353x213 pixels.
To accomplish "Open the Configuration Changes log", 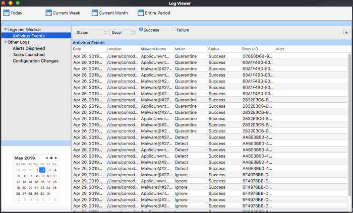I will click(x=36, y=61).
